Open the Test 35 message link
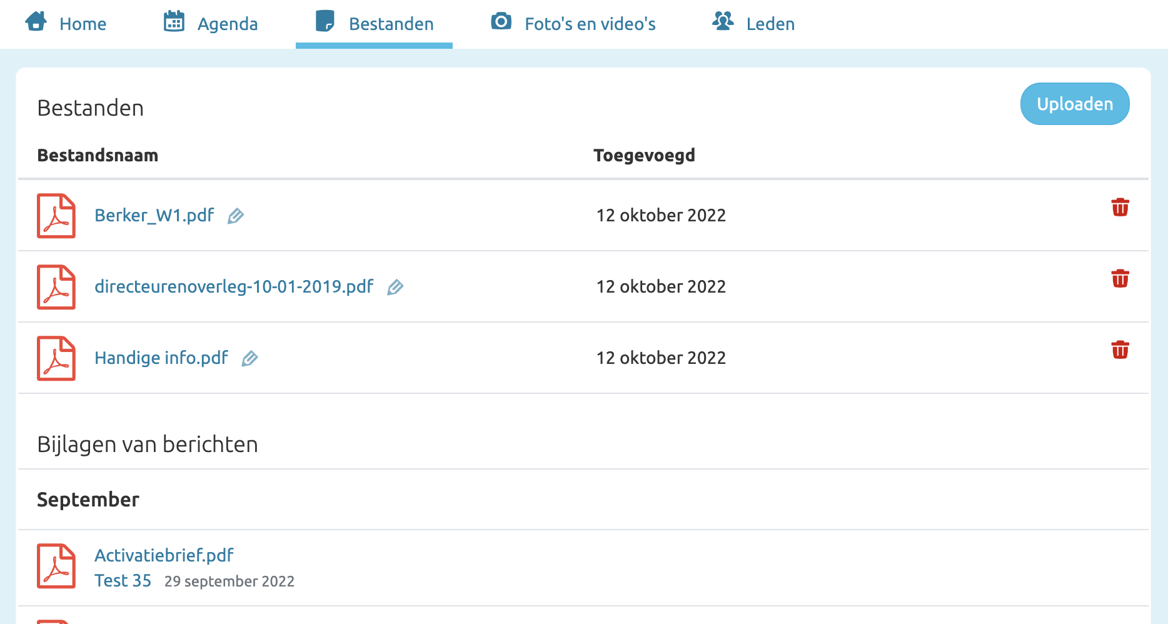Viewport: 1168px width, 624px height. [x=123, y=580]
